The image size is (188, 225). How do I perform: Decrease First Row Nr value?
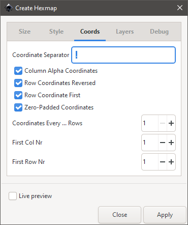pyautogui.click(x=163, y=162)
